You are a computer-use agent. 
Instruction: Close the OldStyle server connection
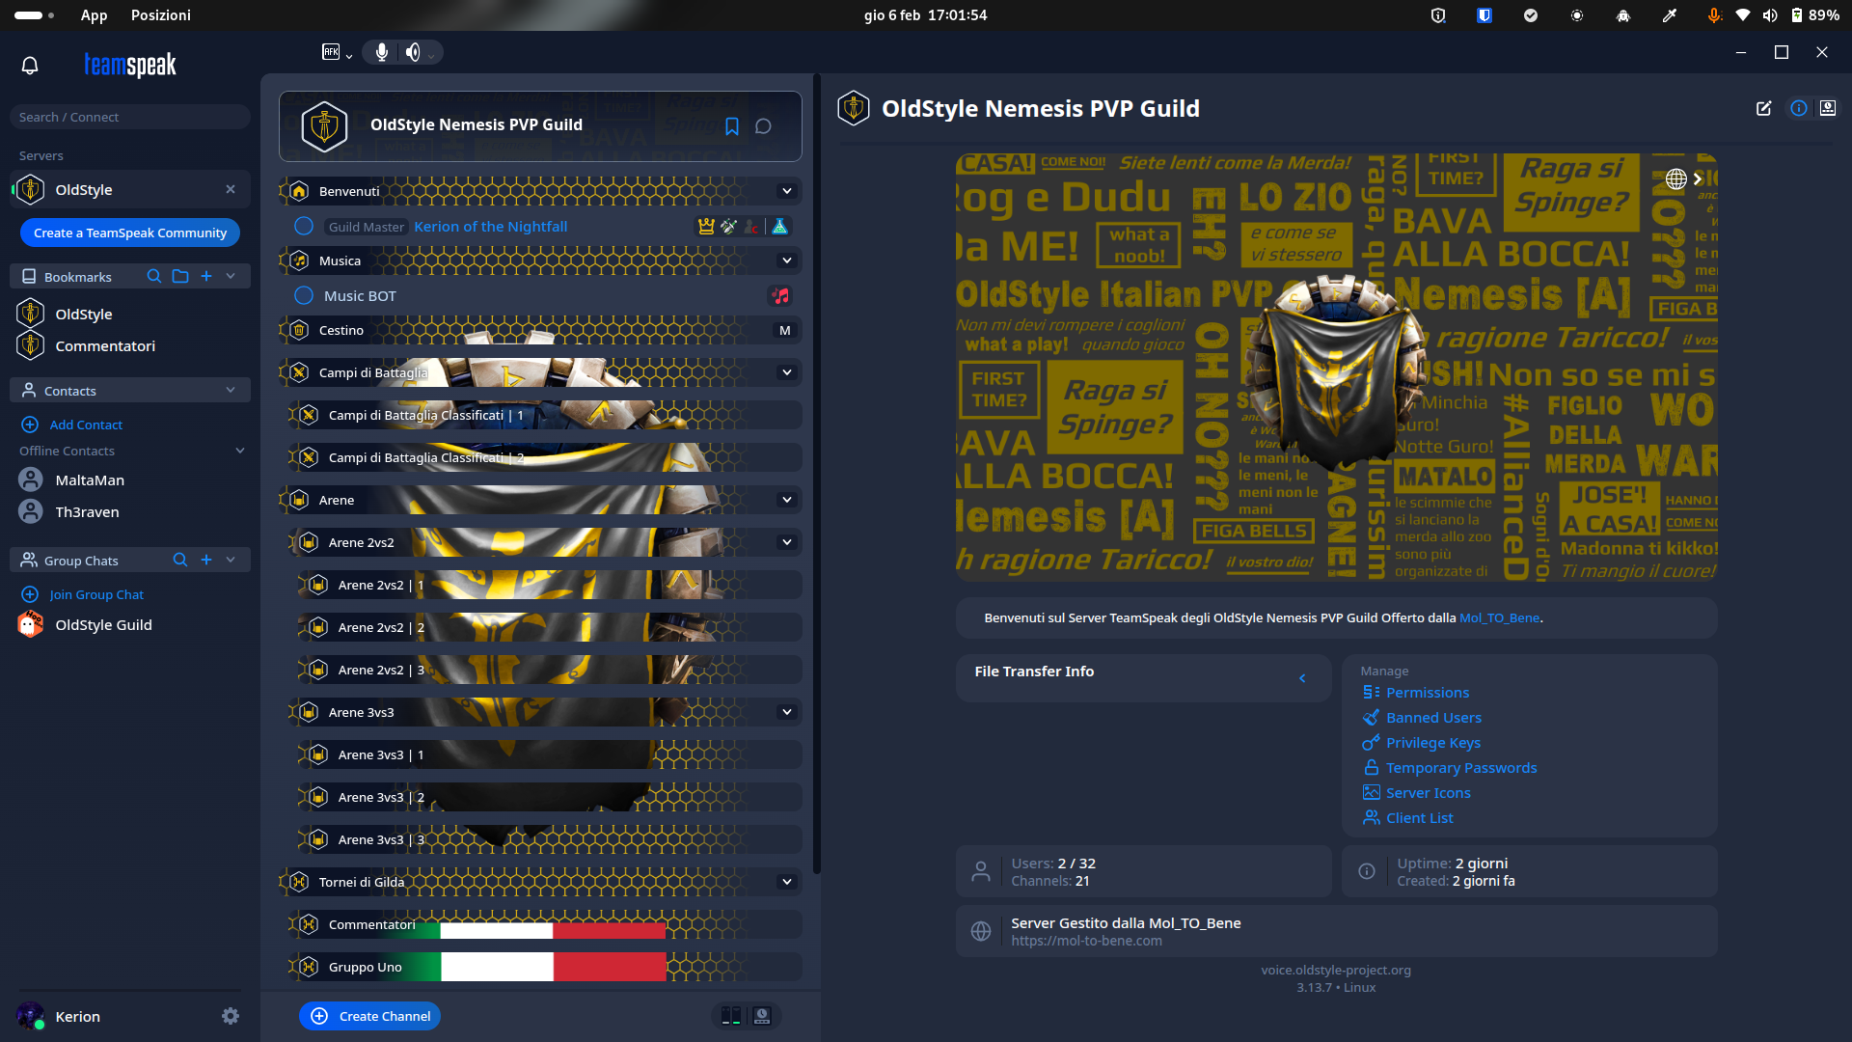(x=231, y=189)
